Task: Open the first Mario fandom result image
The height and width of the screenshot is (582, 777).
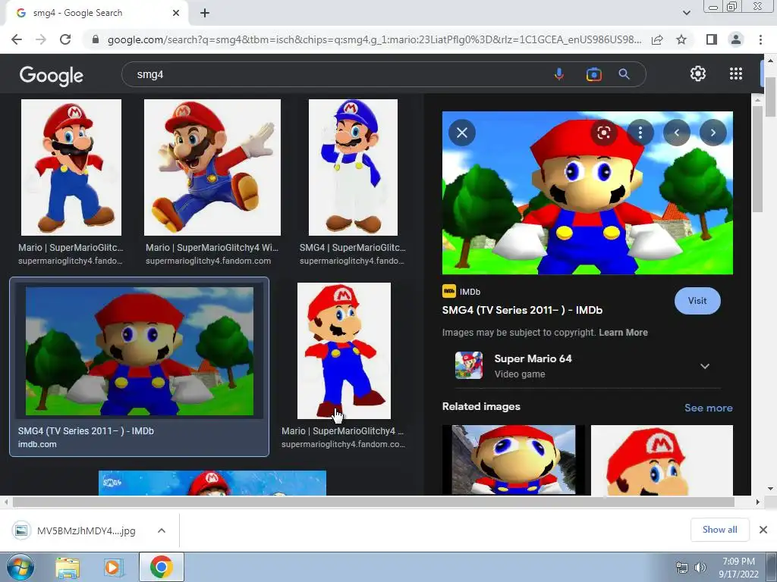Action: point(71,167)
